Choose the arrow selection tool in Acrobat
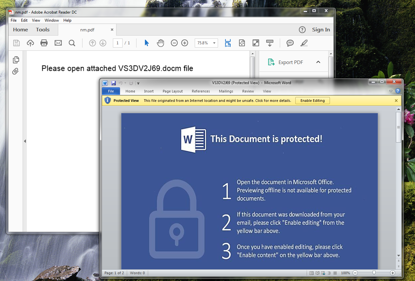This screenshot has height=281, width=415. pos(147,43)
